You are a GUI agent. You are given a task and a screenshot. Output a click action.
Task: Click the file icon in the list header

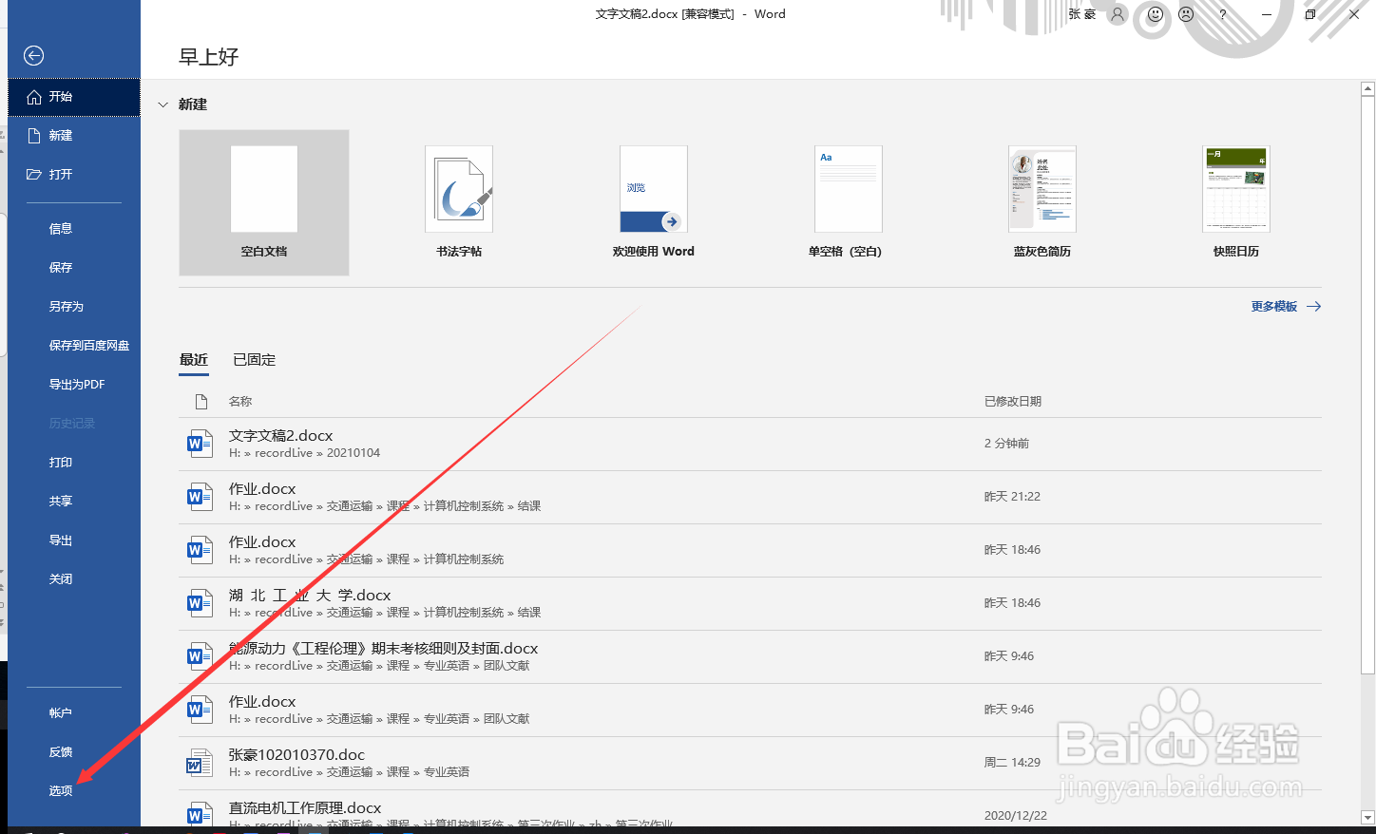(201, 402)
